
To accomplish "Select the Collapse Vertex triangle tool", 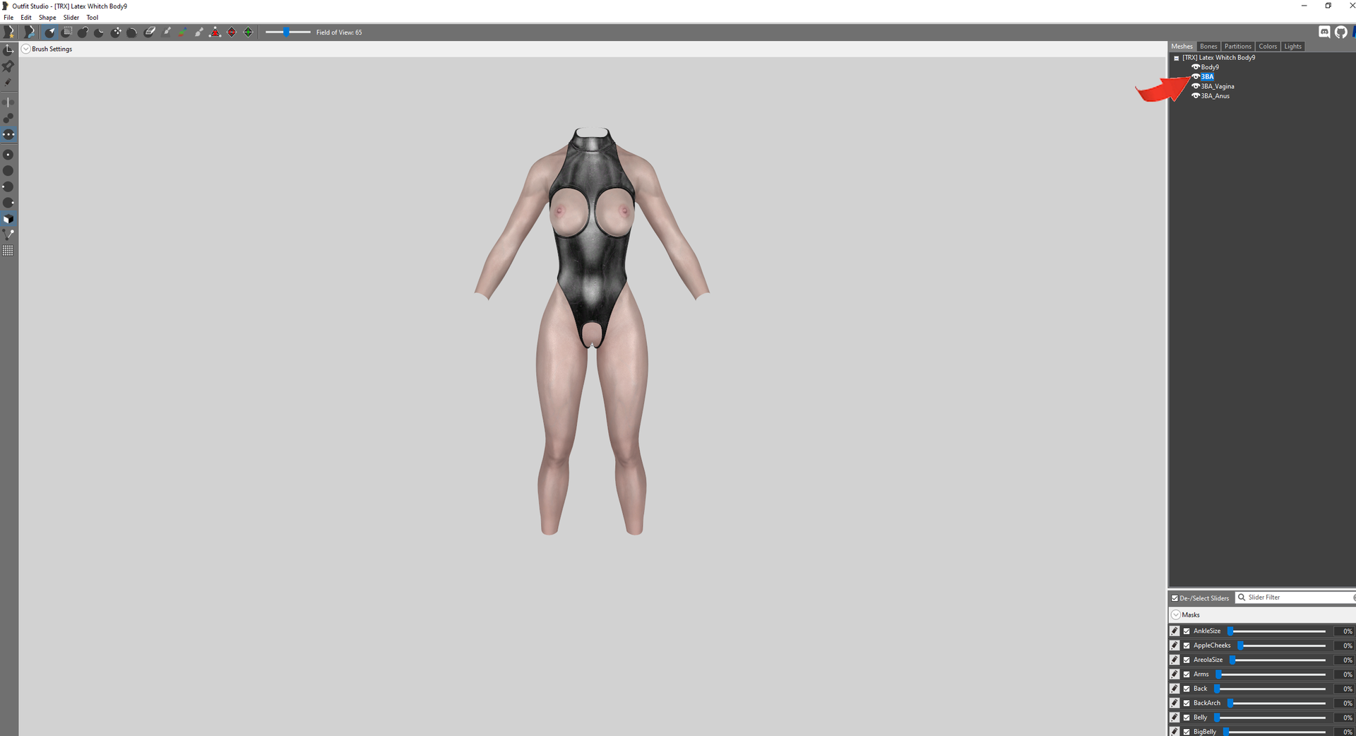I will [215, 32].
